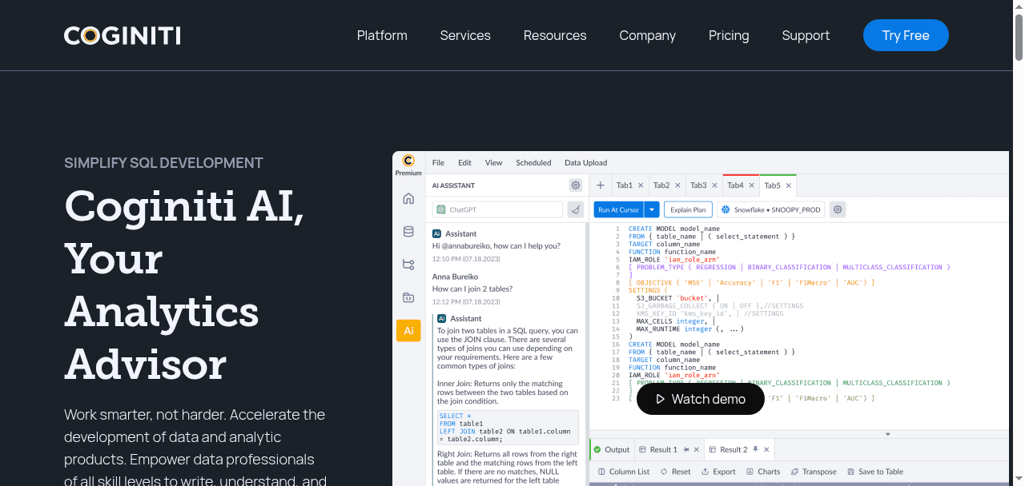Open the Company navigation menu
Screen dimensions: 1025x486
point(648,35)
